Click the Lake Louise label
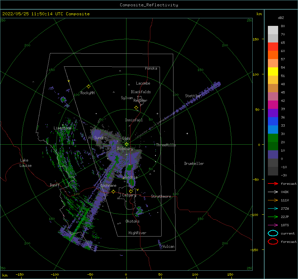 pyautogui.click(x=25, y=163)
